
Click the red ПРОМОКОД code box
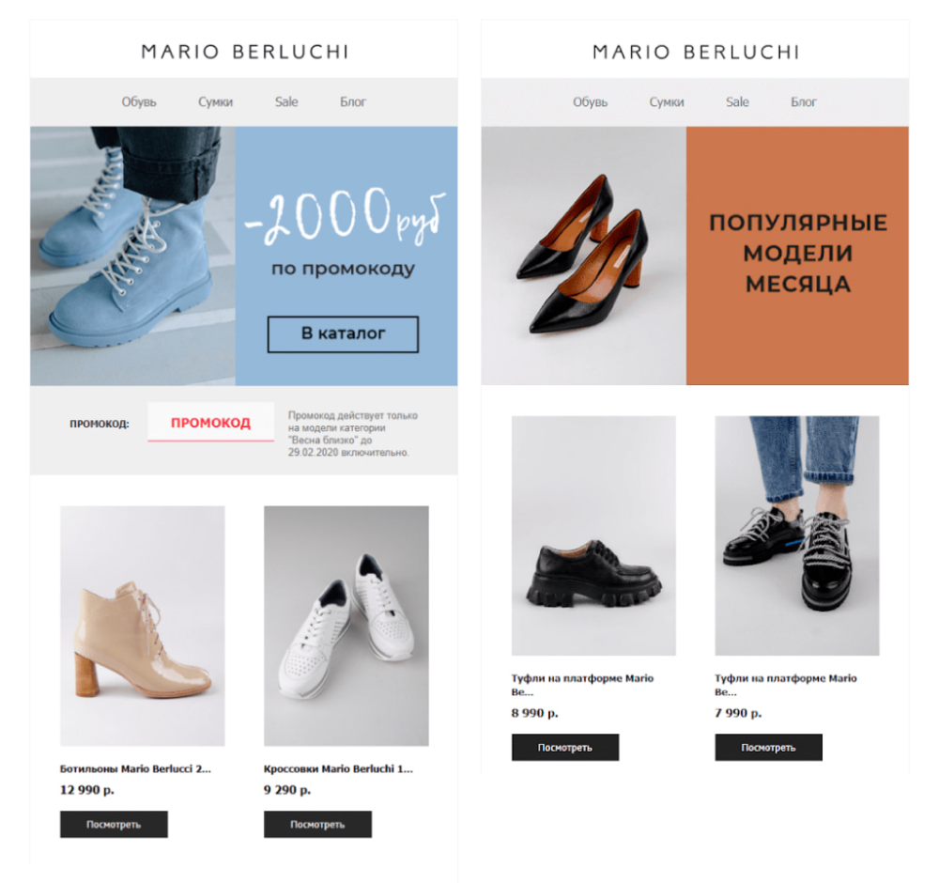pos(210,423)
